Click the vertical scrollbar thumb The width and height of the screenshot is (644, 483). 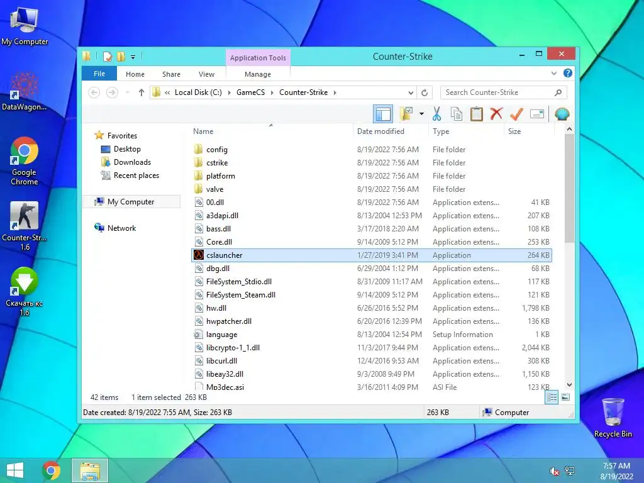click(x=569, y=188)
